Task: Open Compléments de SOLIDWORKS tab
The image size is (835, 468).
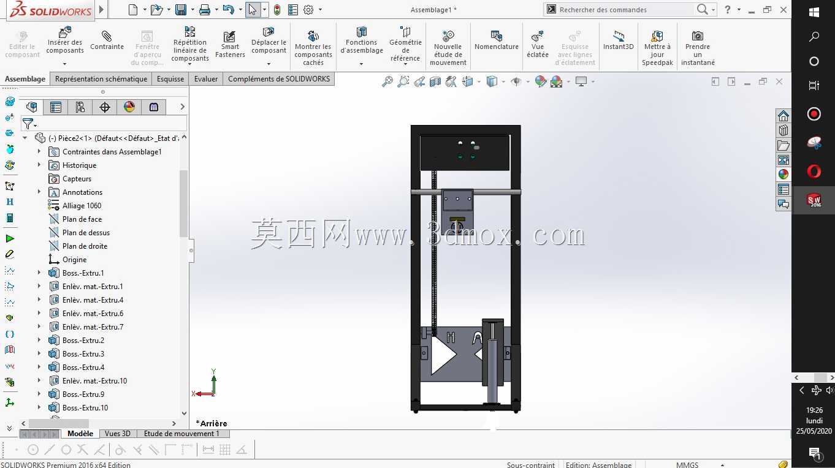Action: tap(279, 79)
